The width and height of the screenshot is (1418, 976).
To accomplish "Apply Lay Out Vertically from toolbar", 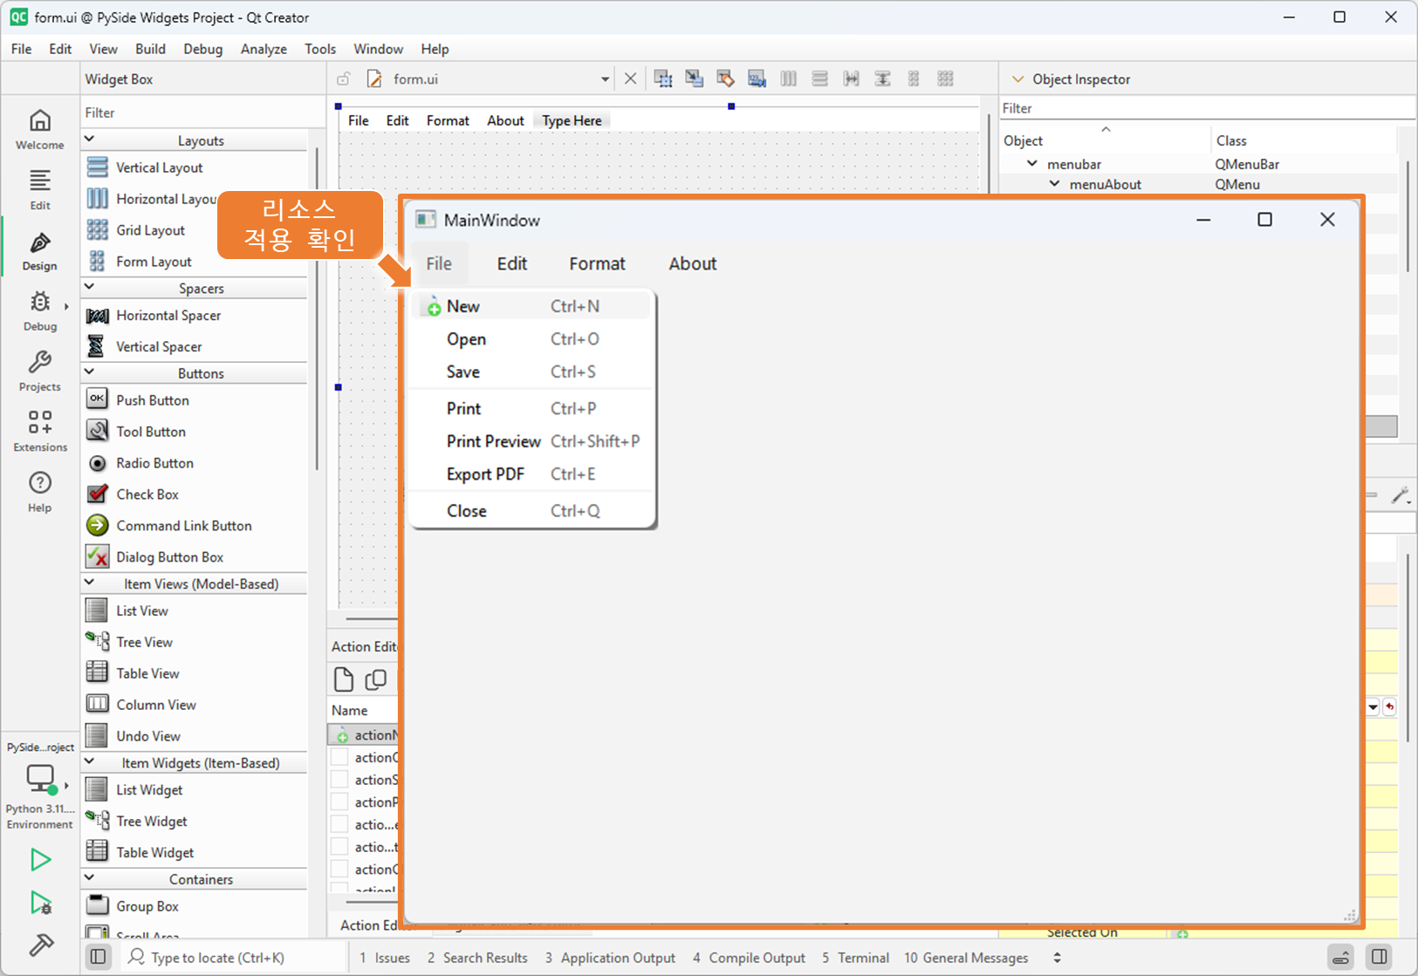I will coord(820,79).
